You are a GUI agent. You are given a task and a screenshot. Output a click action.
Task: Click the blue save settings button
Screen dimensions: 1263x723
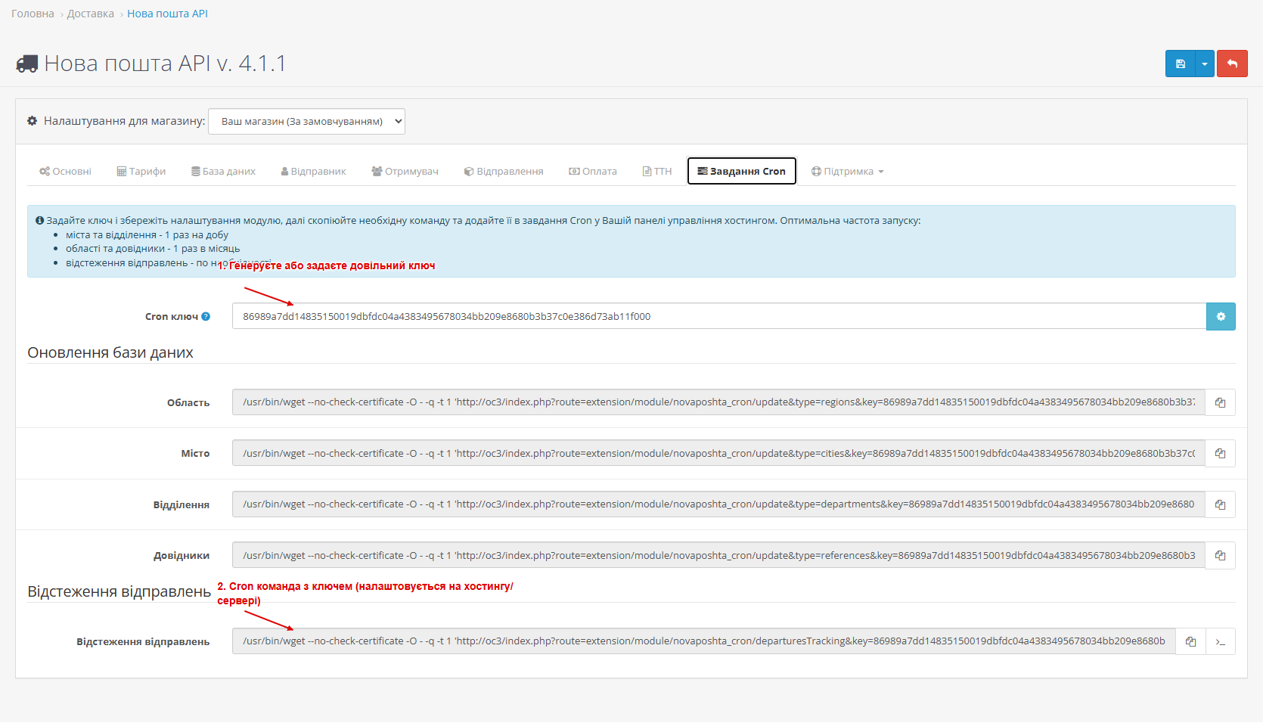[x=1180, y=64]
